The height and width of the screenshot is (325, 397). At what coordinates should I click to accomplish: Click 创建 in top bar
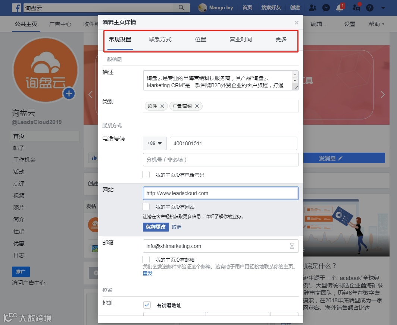pos(295,7)
